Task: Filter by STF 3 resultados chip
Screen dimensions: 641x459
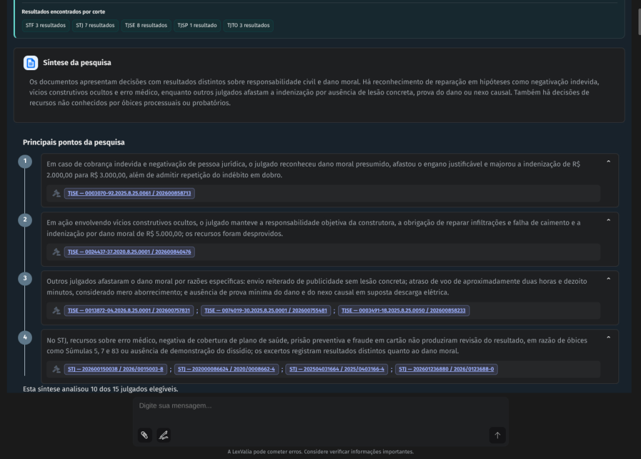Action: [x=46, y=26]
